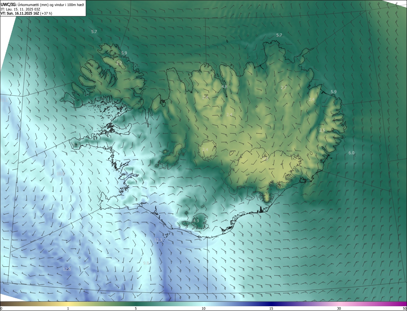Screen dimensions: 407x311
Task: Click the 0 tick on the color scale
Action: [1, 308]
